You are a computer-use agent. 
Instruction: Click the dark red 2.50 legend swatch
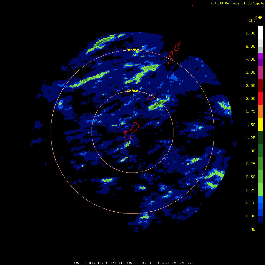click(x=260, y=85)
